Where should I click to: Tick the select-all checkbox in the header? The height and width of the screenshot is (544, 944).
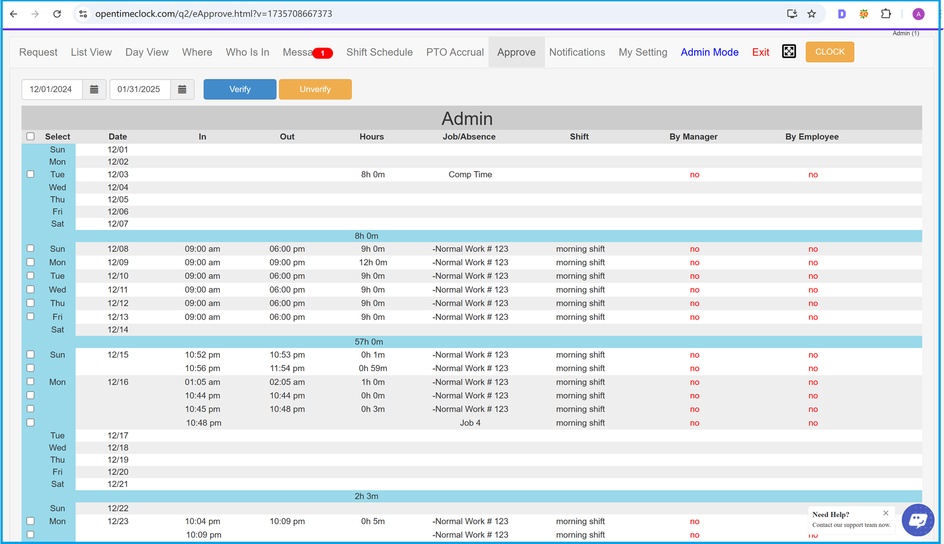30,136
